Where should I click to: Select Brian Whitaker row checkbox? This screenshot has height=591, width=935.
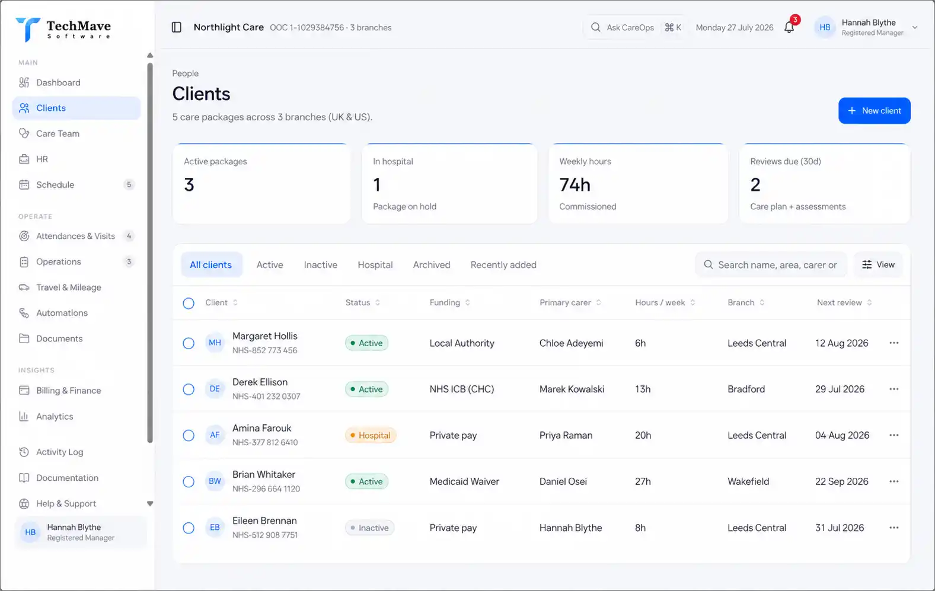[x=189, y=482]
